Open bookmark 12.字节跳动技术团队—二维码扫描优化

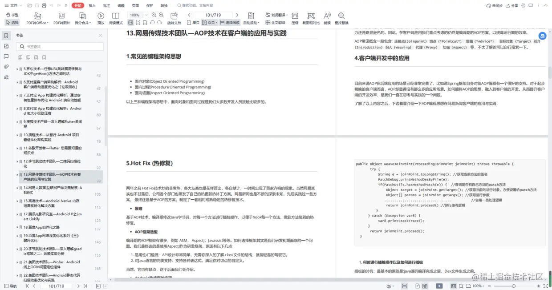[x=53, y=163]
